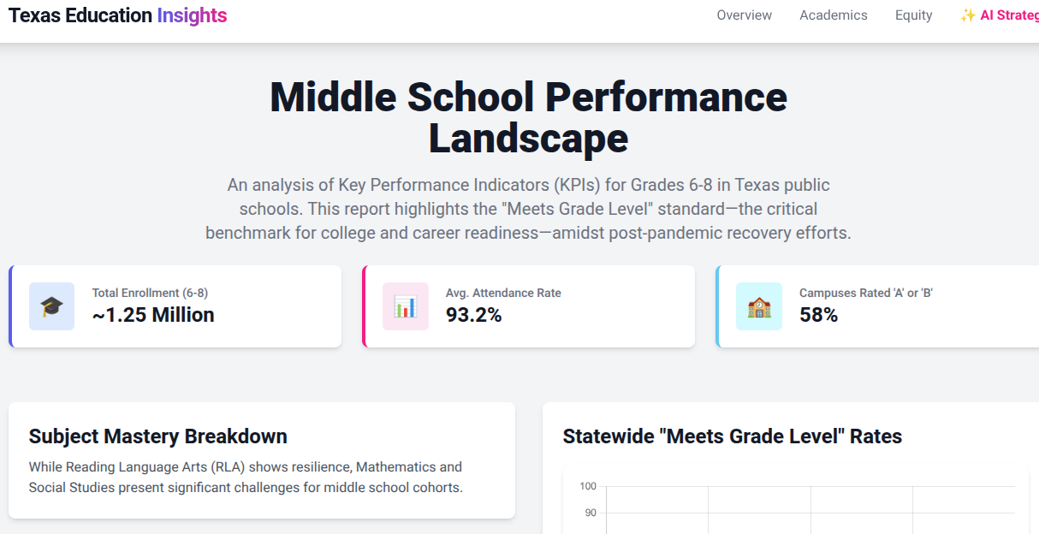Select the Middle School Performance Landscape heading
This screenshot has width=1039, height=534.
pyautogui.click(x=528, y=117)
